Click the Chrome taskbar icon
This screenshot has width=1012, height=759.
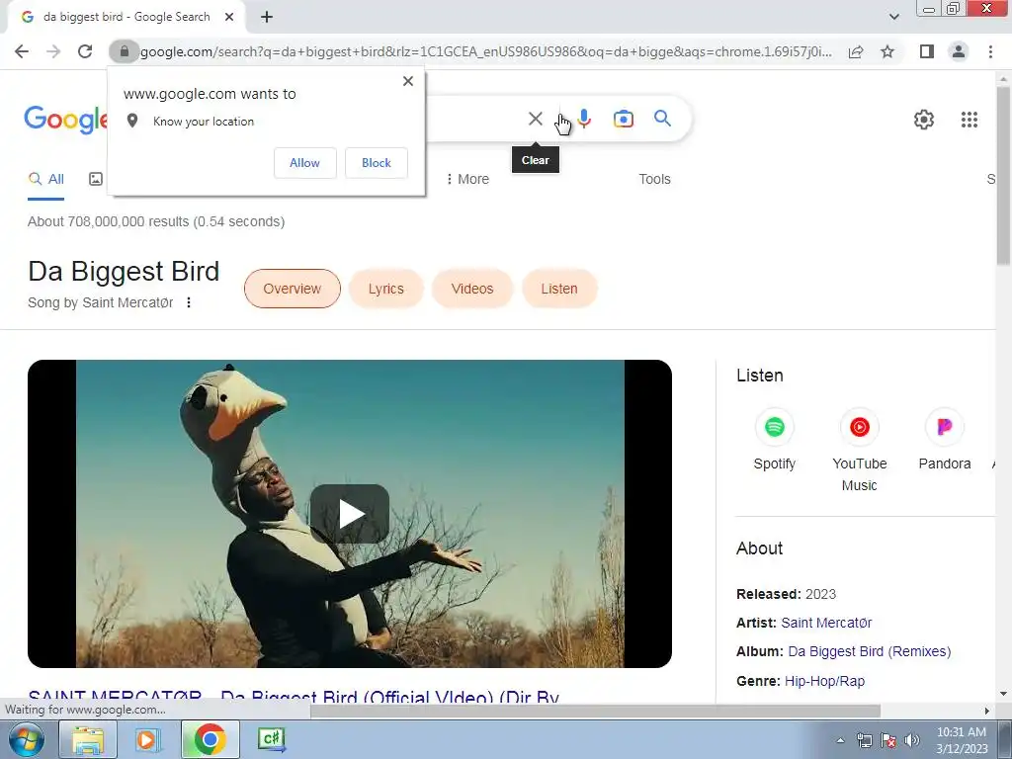[210, 739]
